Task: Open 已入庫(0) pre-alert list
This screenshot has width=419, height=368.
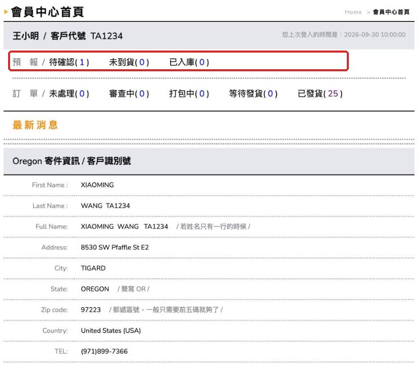Action: click(189, 62)
